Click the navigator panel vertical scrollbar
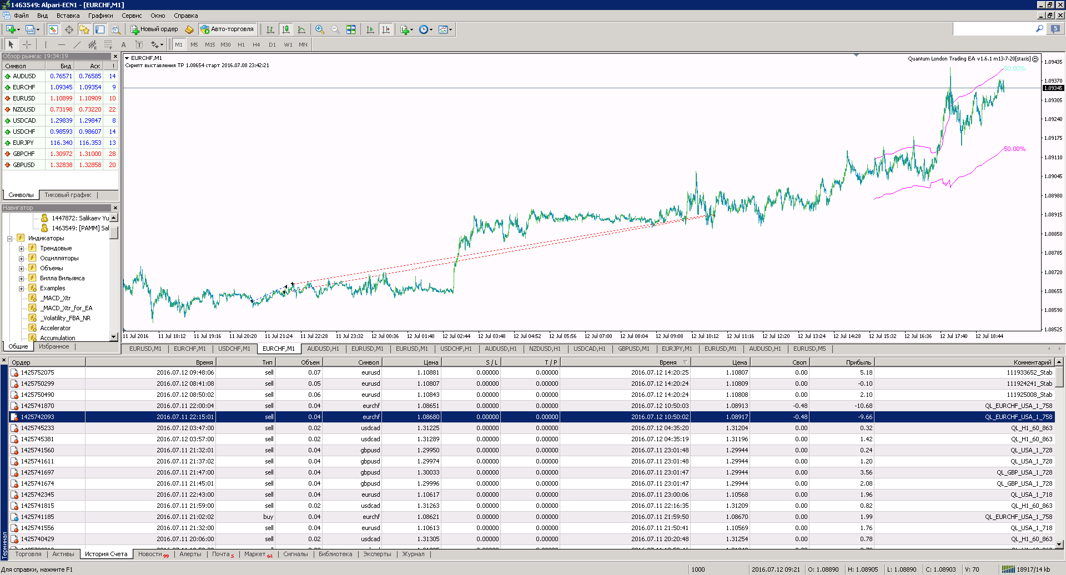The width and height of the screenshot is (1066, 575). coord(114,278)
